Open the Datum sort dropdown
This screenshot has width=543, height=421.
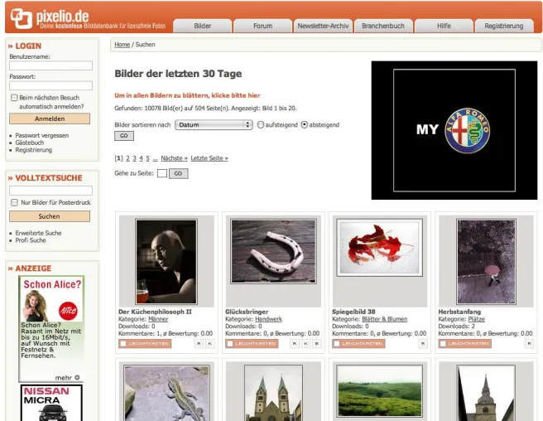(214, 125)
